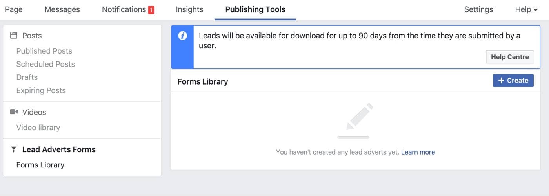
Task: Open Settings from the top bar
Action: click(x=478, y=10)
